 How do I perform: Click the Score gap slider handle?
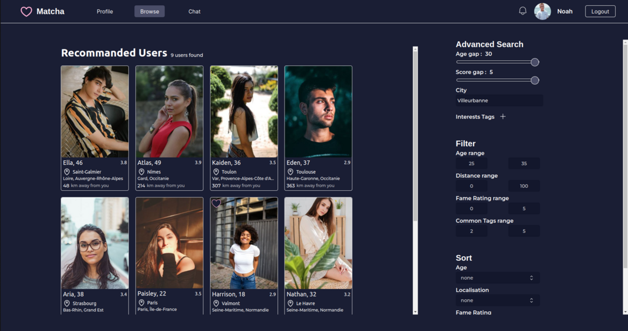click(535, 81)
